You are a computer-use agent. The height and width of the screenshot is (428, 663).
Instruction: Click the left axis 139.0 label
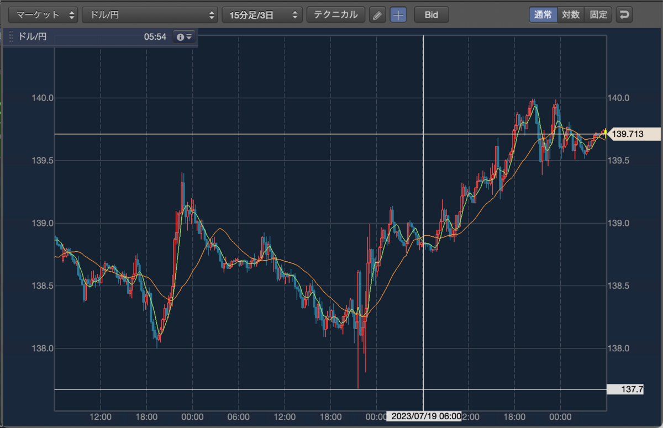coord(41,223)
